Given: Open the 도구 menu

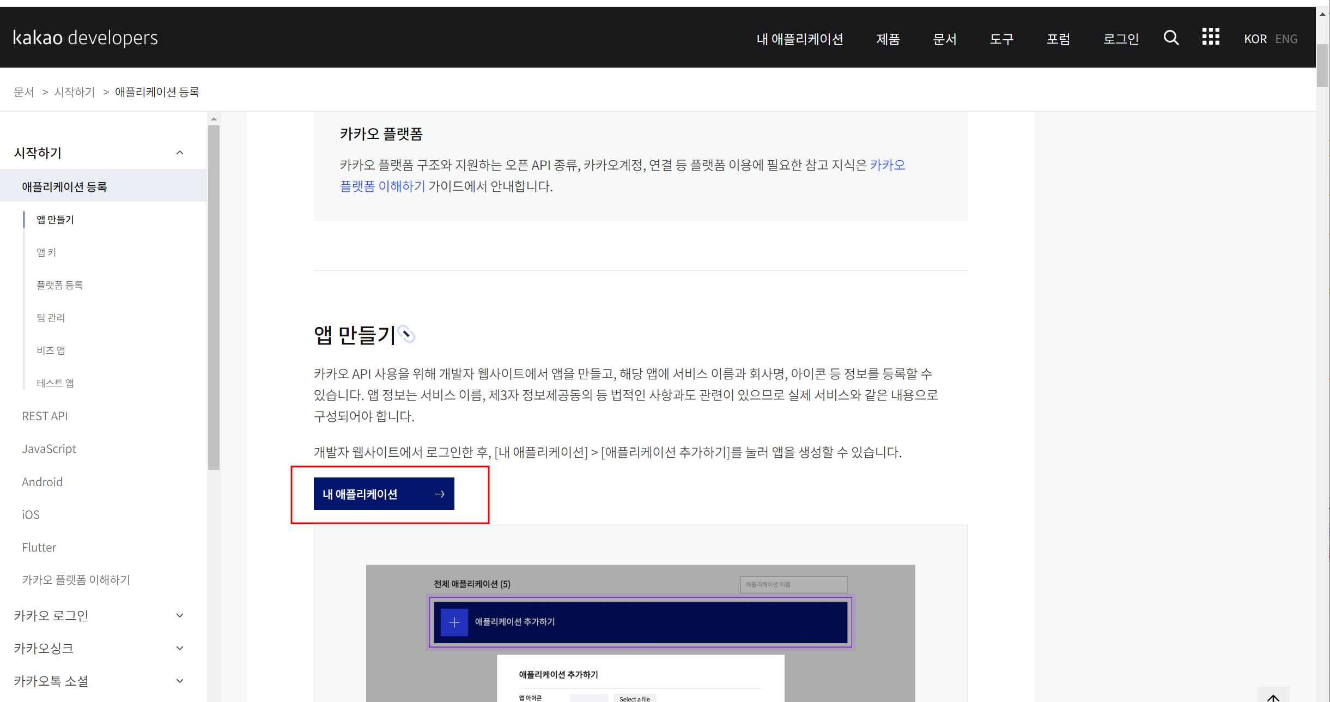Looking at the screenshot, I should [x=1001, y=39].
